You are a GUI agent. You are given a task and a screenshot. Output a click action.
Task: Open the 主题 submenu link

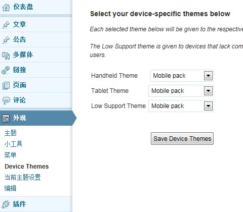tap(11, 133)
